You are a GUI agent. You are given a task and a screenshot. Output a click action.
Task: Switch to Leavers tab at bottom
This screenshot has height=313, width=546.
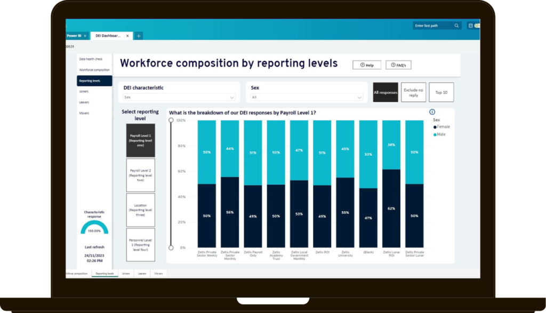pyautogui.click(x=142, y=274)
